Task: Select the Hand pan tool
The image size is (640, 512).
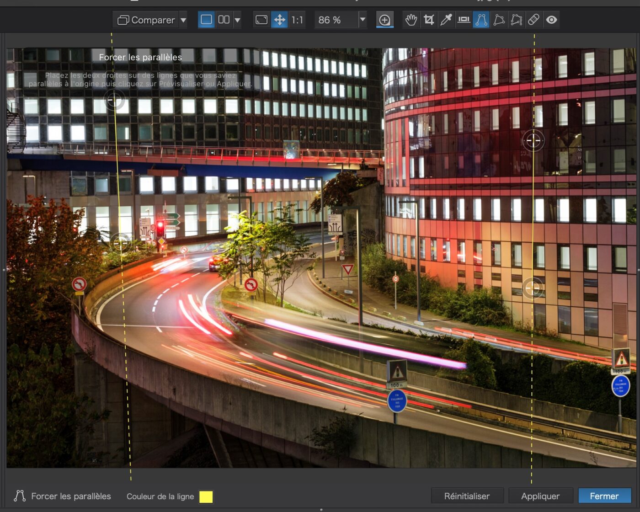Action: coord(411,20)
